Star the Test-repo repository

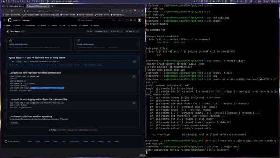click(130, 32)
